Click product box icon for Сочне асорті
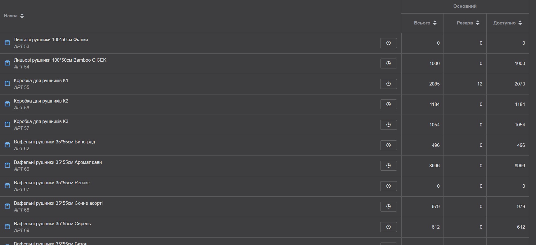 coord(7,206)
